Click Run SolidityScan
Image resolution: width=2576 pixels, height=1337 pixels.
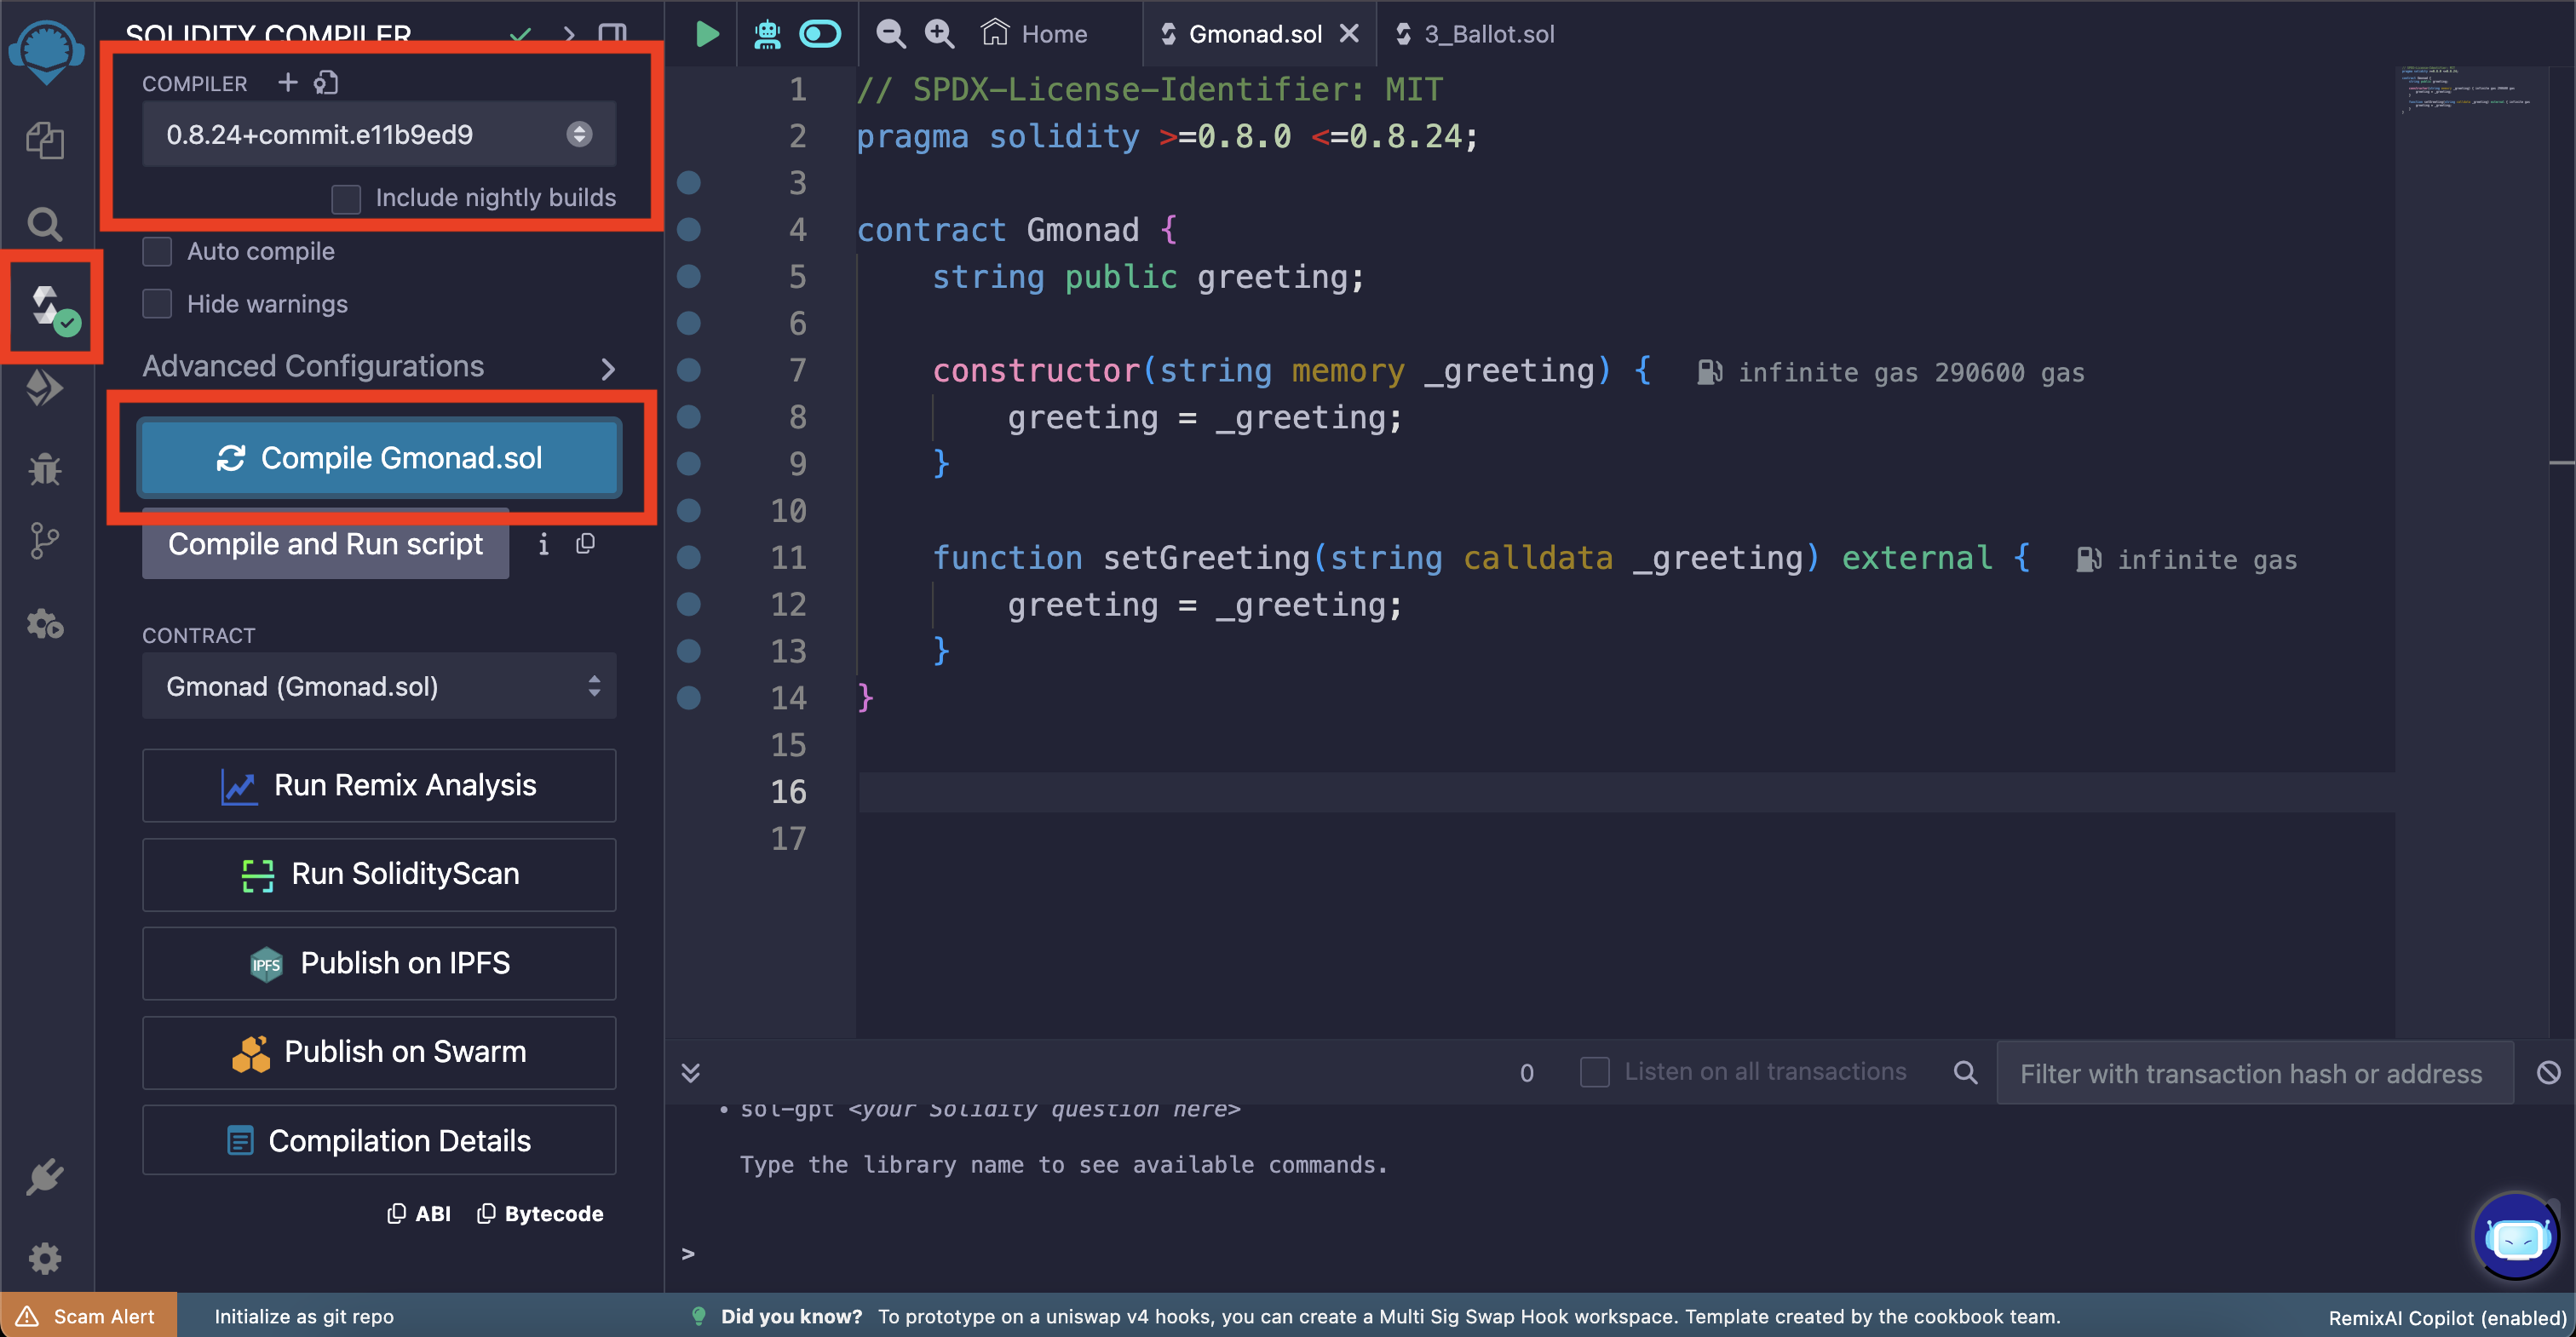(x=379, y=873)
